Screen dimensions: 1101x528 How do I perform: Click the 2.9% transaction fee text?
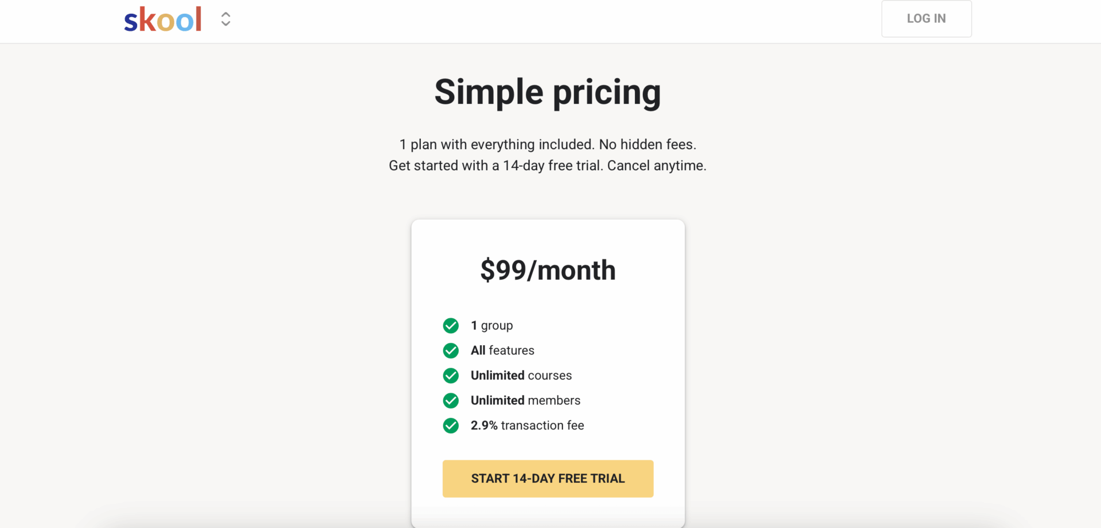tap(527, 425)
